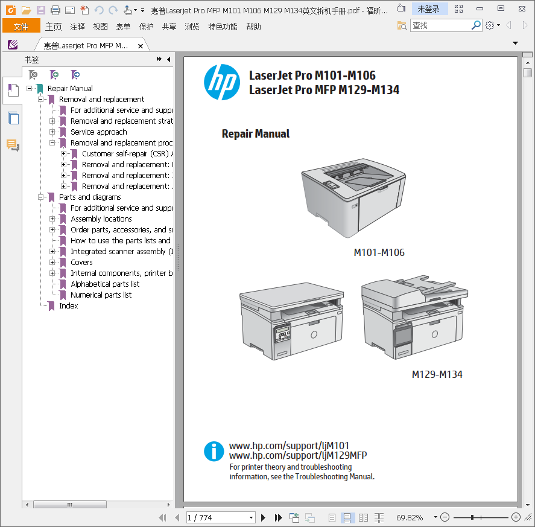
Task: Zoom in with the plus button
Action: 516,517
